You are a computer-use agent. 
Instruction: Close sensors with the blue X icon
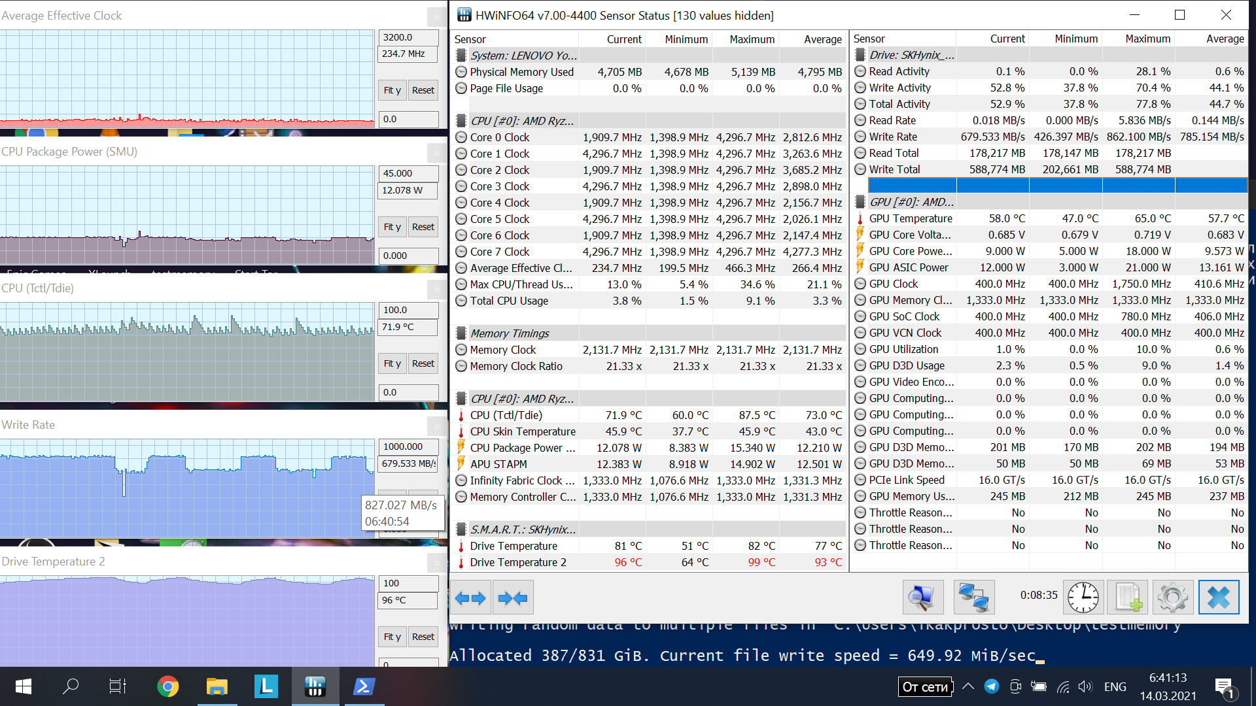(x=1219, y=597)
